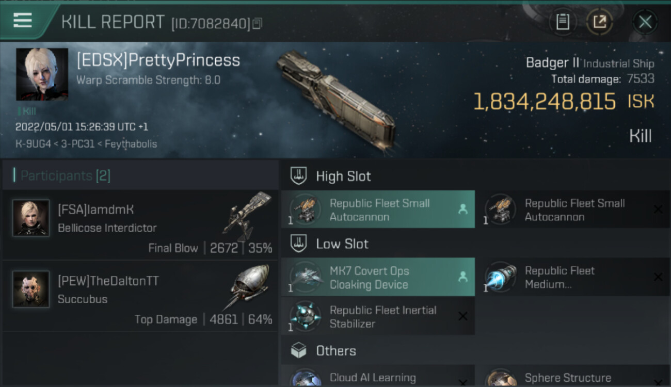
Task: Select MK7 Covert Ops Cloaking Device
Action: pyautogui.click(x=378, y=277)
